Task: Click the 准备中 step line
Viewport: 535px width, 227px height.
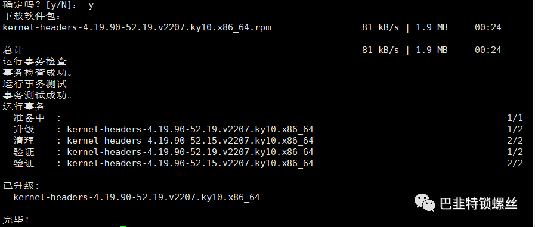Action: click(268, 118)
